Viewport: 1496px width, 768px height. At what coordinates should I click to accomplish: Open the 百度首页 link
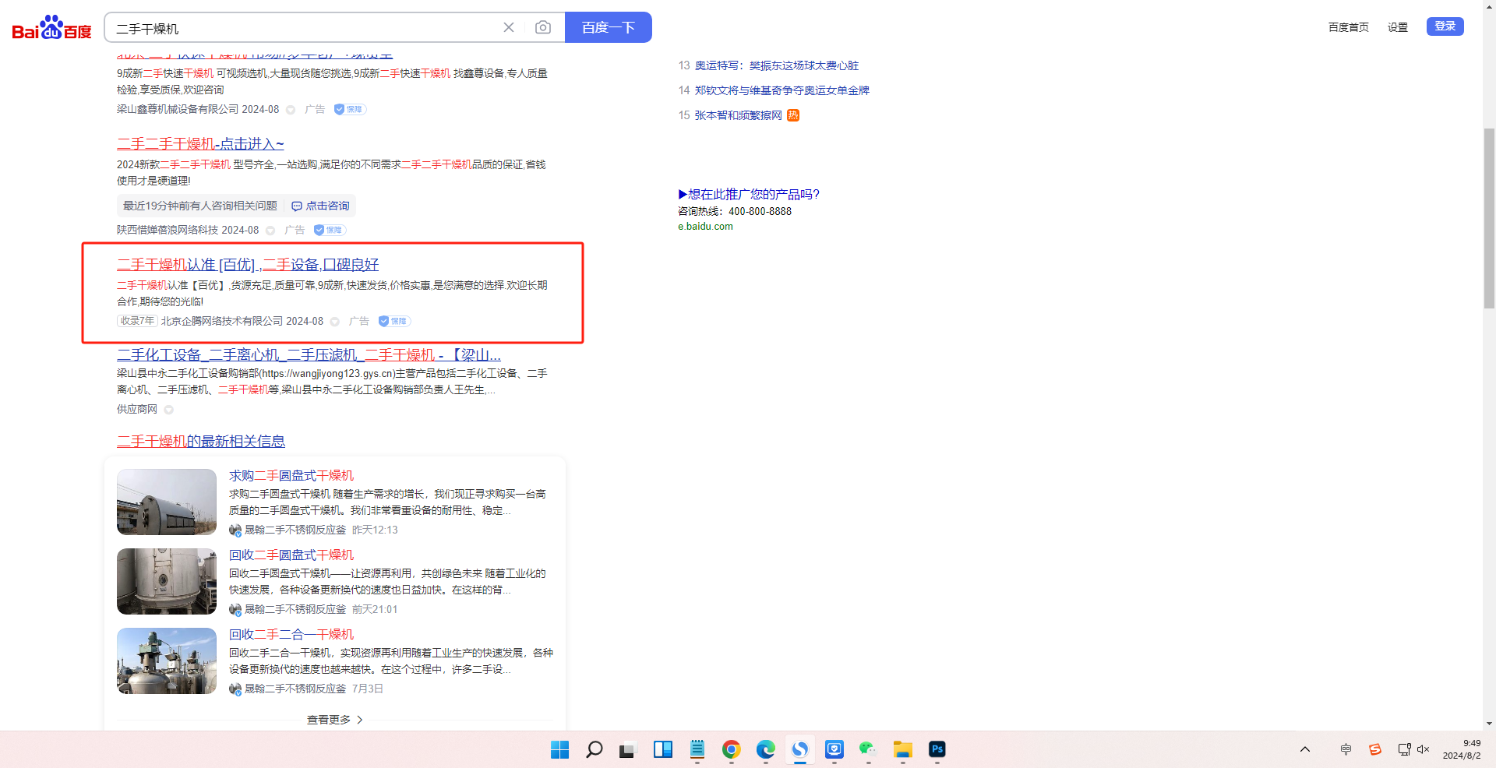pos(1349,27)
